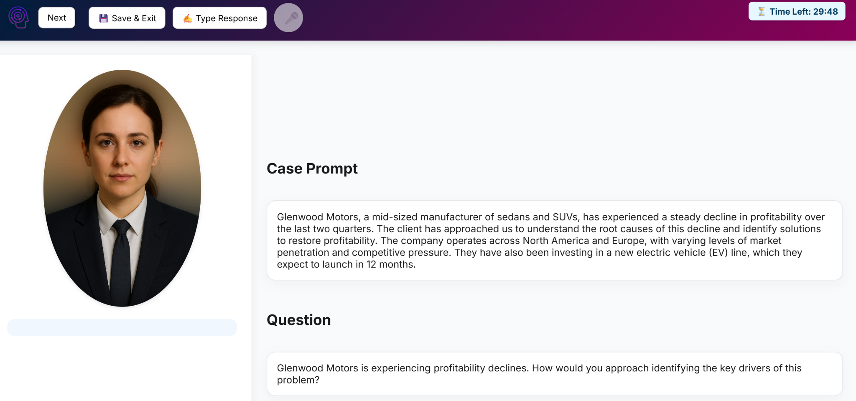The width and height of the screenshot is (856, 401).
Task: Click the progress bar under the interviewer photo
Action: [x=122, y=327]
